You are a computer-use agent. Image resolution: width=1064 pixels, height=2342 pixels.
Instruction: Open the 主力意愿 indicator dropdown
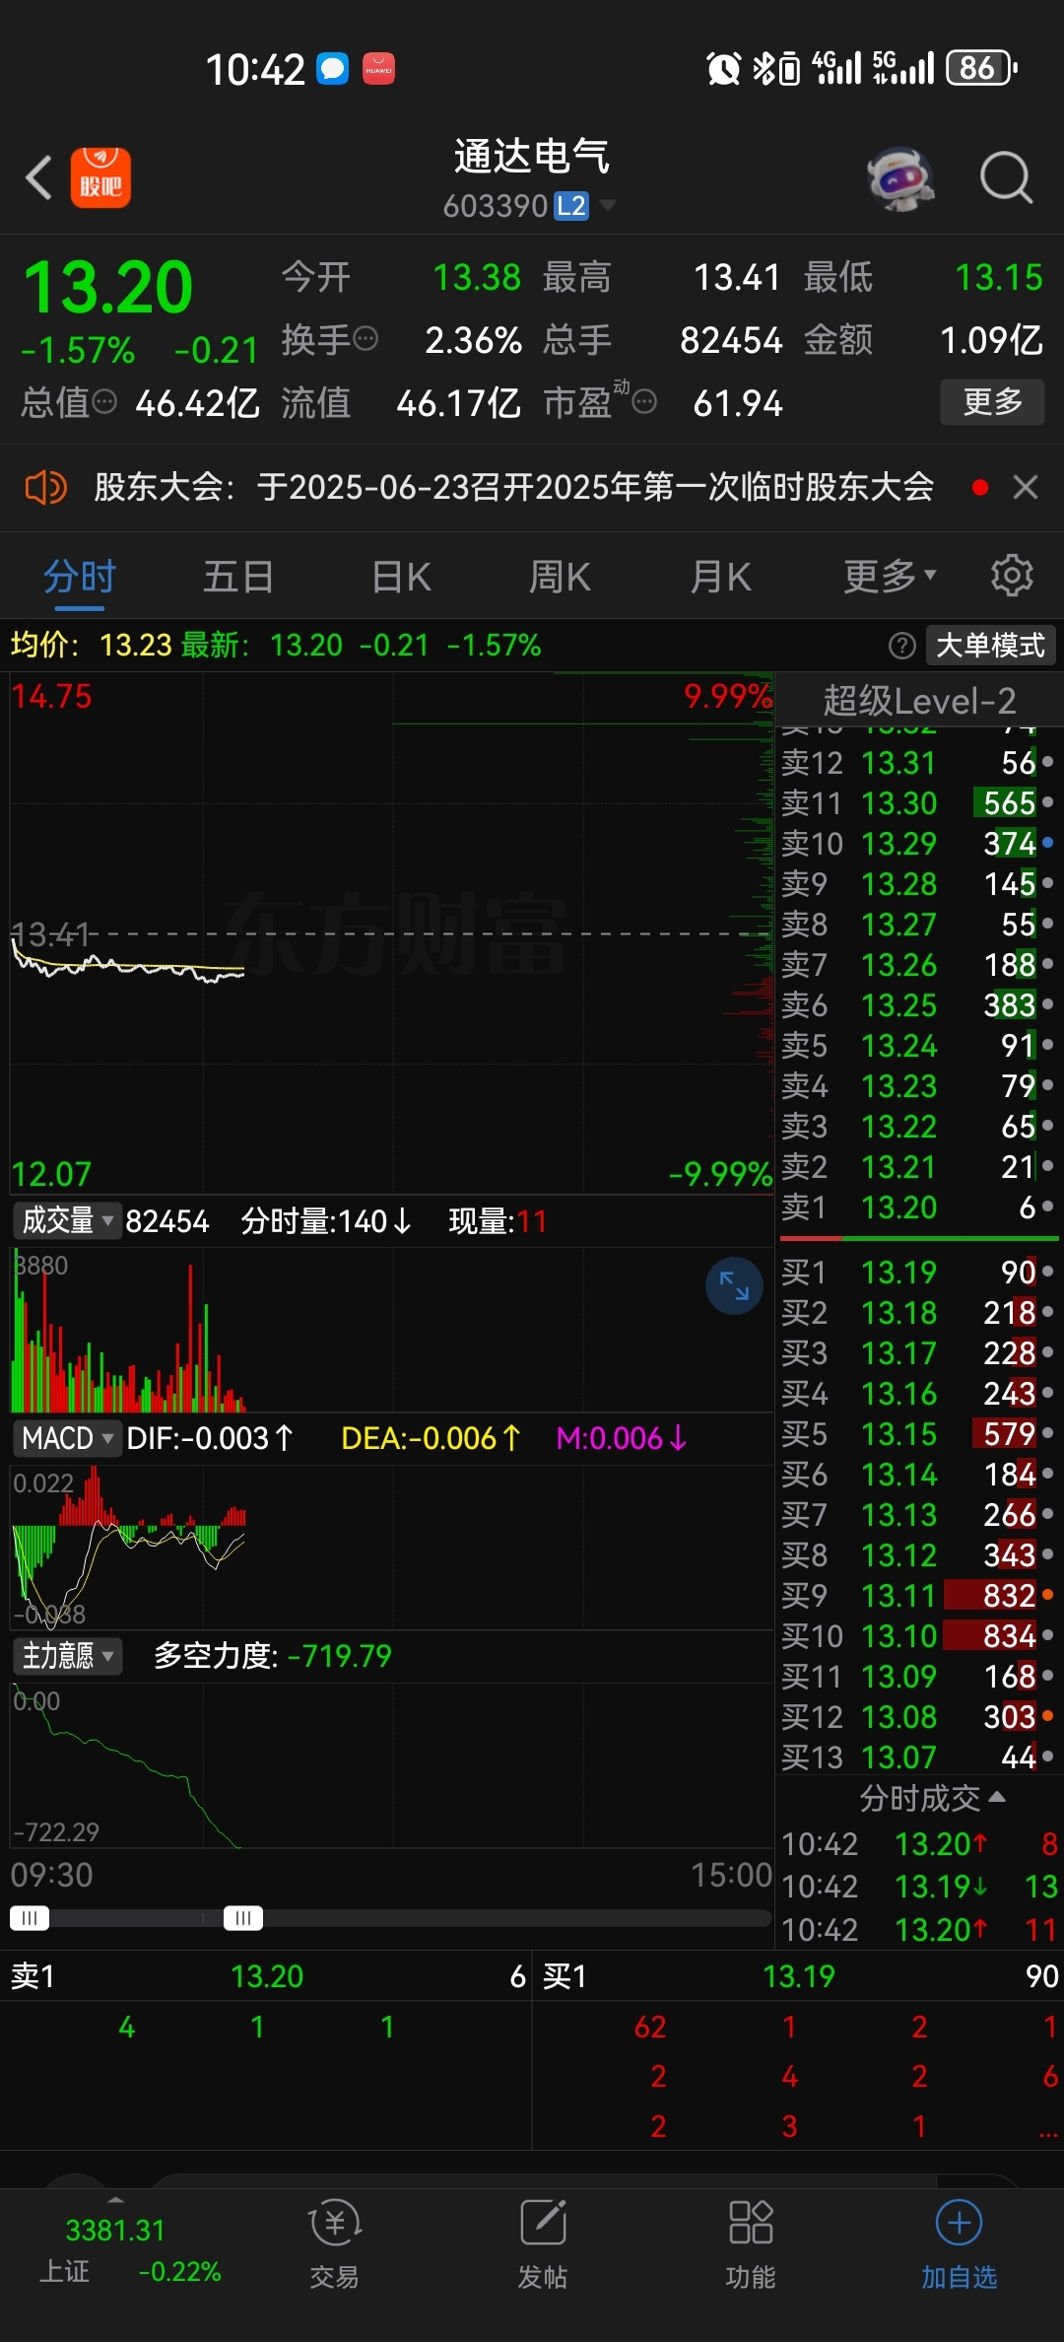[x=68, y=1655]
